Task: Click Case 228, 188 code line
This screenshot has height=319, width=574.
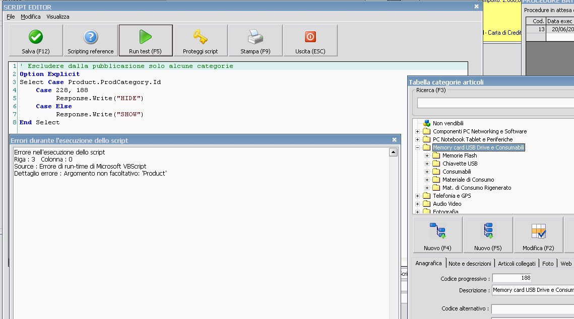Action: 62,90
